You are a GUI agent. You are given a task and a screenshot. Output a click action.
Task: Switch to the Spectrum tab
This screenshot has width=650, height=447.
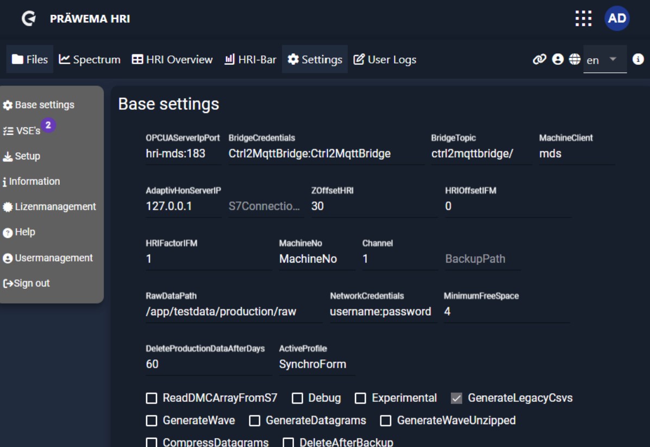(x=90, y=59)
